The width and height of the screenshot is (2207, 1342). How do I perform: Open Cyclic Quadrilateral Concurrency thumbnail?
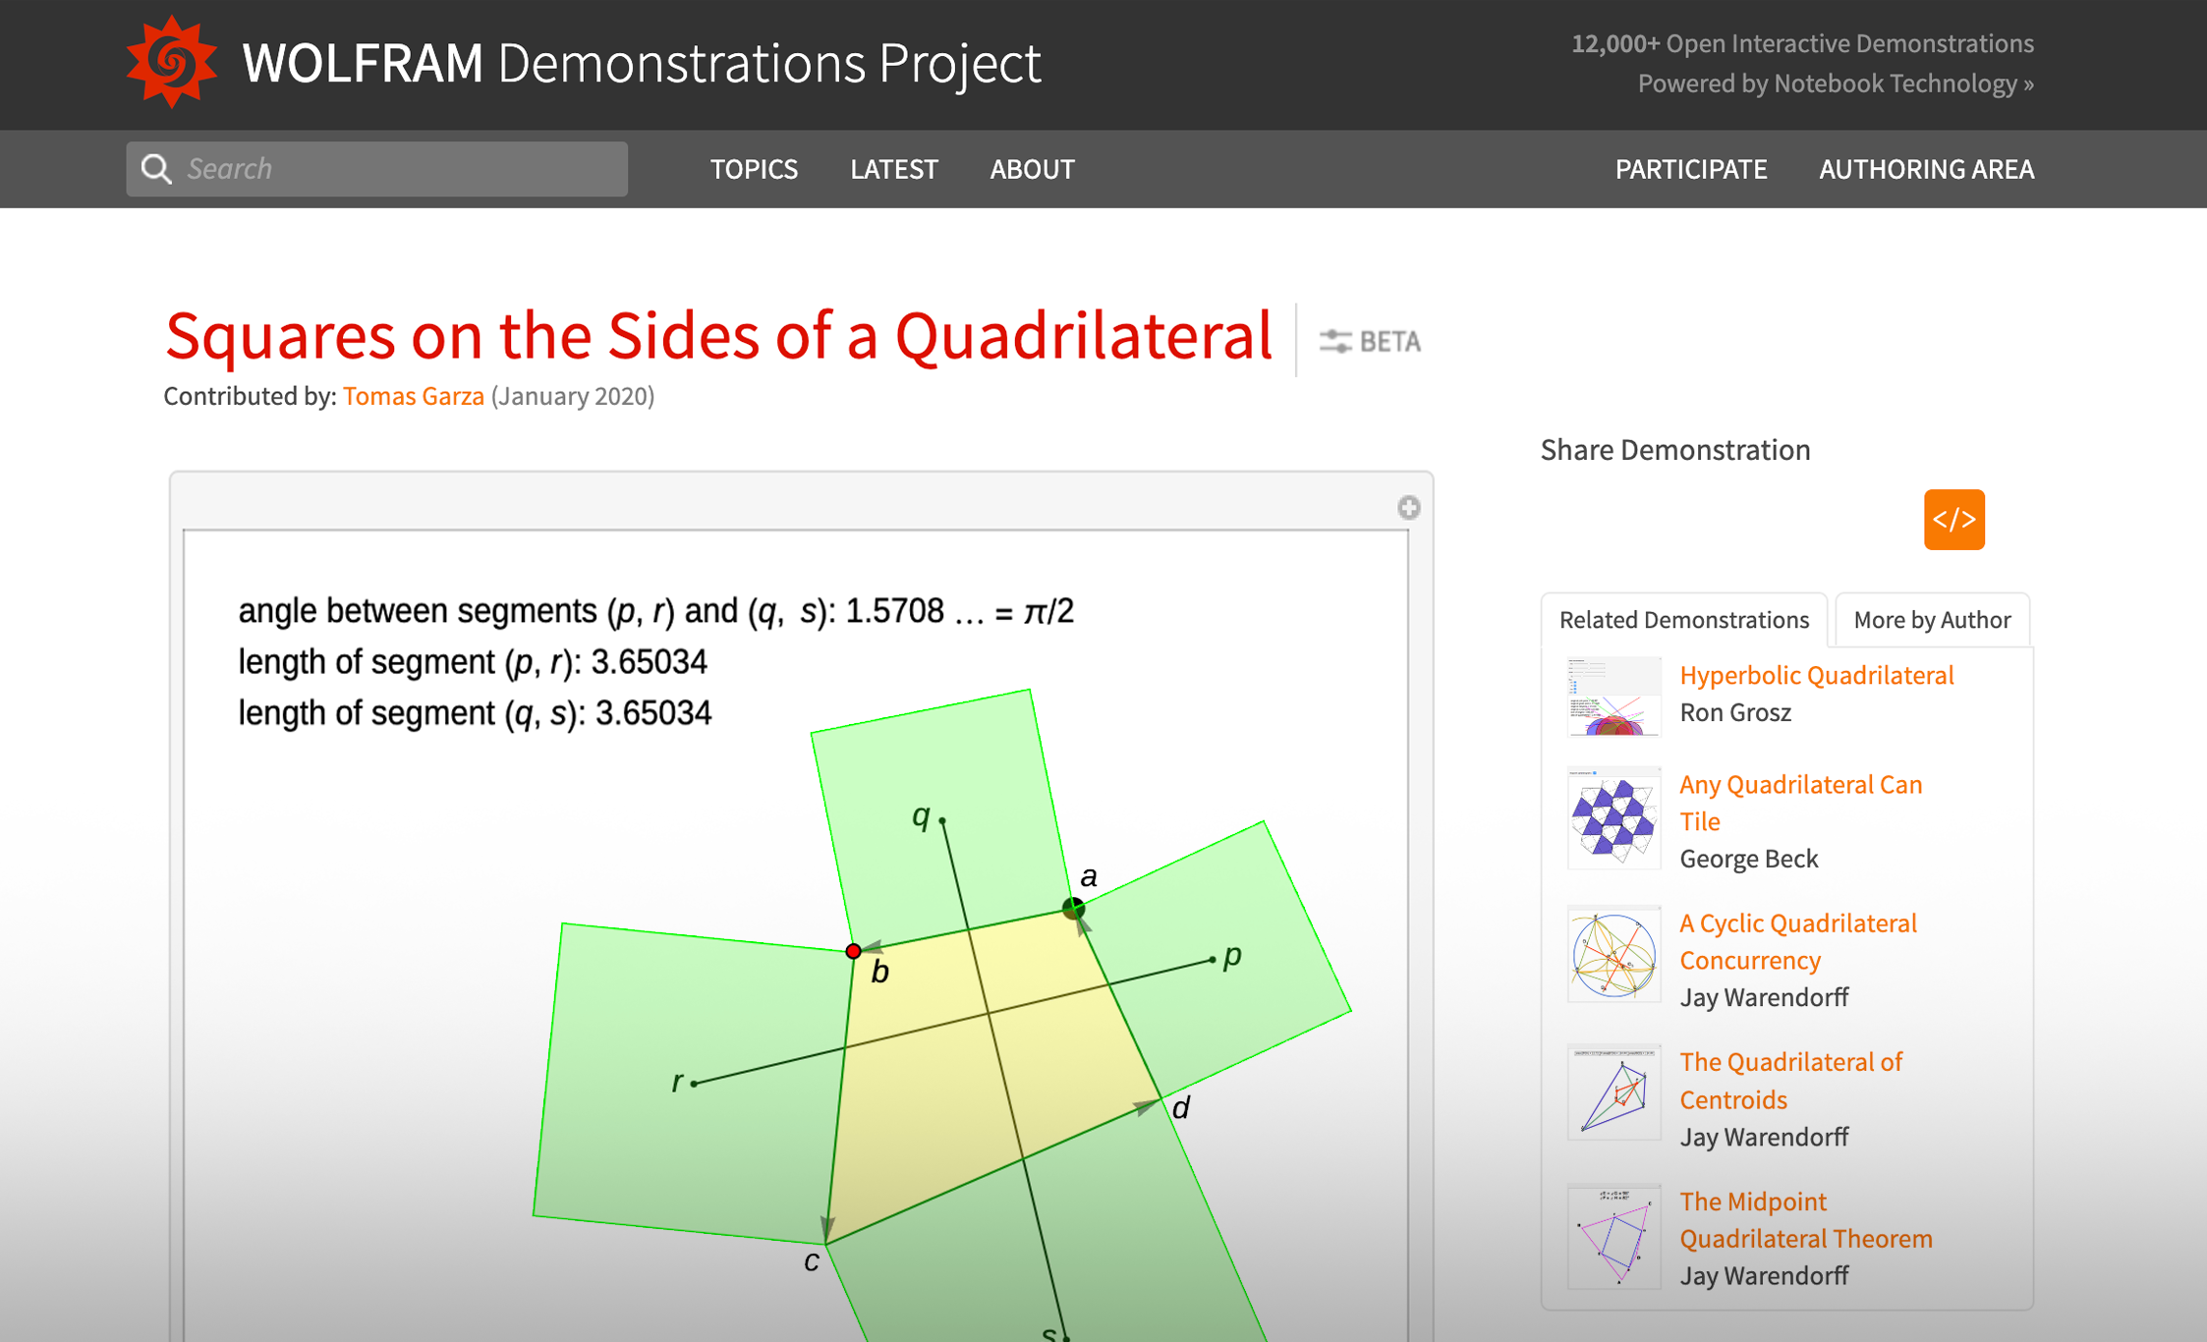click(x=1613, y=956)
